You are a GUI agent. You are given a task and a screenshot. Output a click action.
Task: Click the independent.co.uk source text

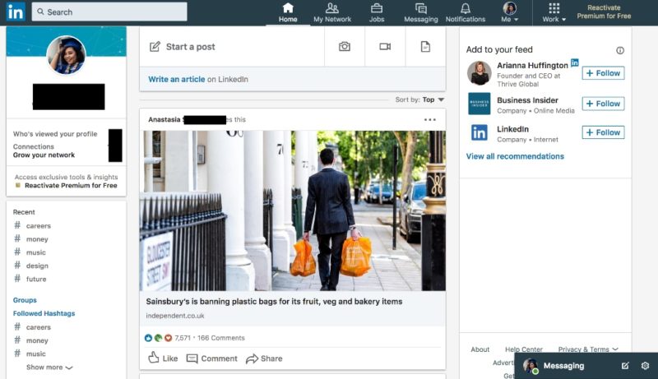(175, 316)
